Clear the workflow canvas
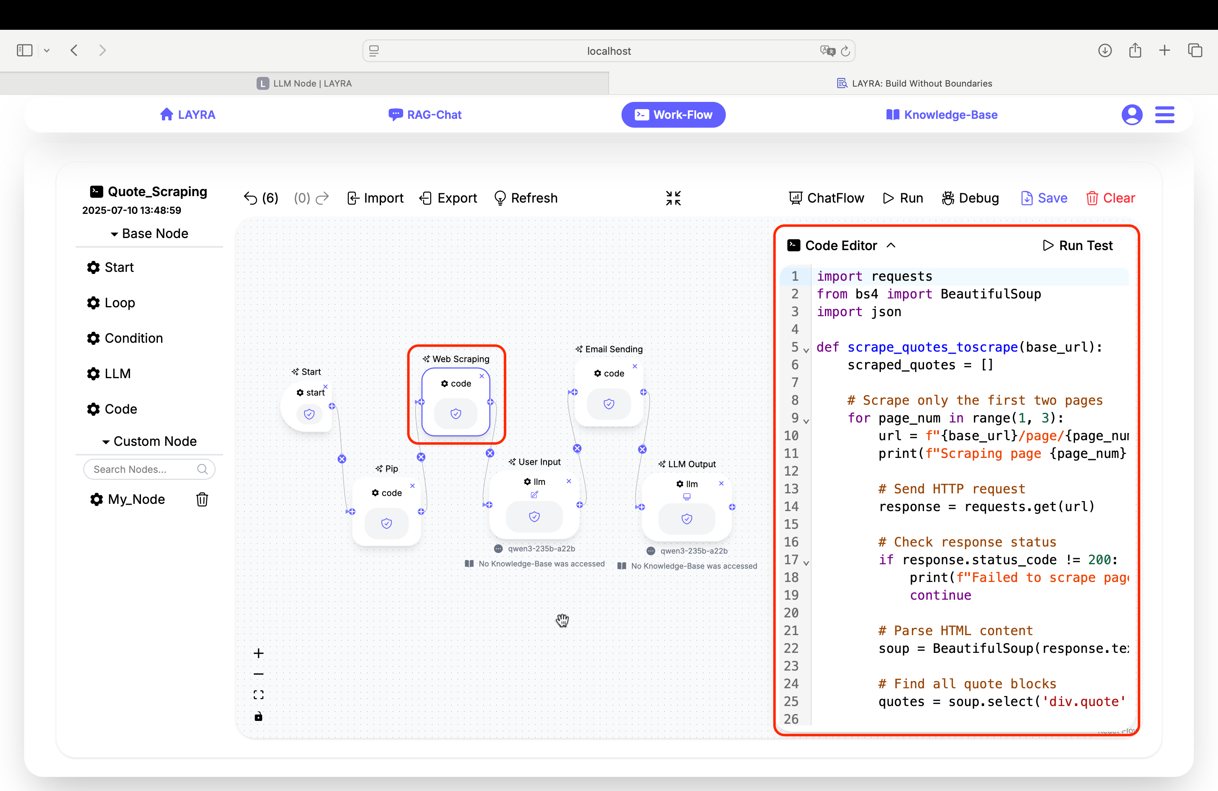Image resolution: width=1218 pixels, height=791 pixels. click(1110, 198)
